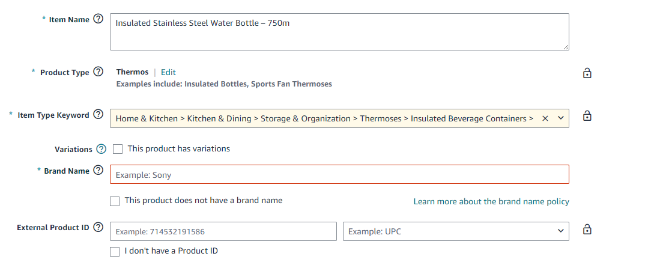Open Item Type Keyword help tooltip
The image size is (663, 274).
pyautogui.click(x=99, y=115)
